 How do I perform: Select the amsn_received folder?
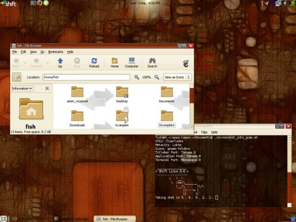[77, 95]
